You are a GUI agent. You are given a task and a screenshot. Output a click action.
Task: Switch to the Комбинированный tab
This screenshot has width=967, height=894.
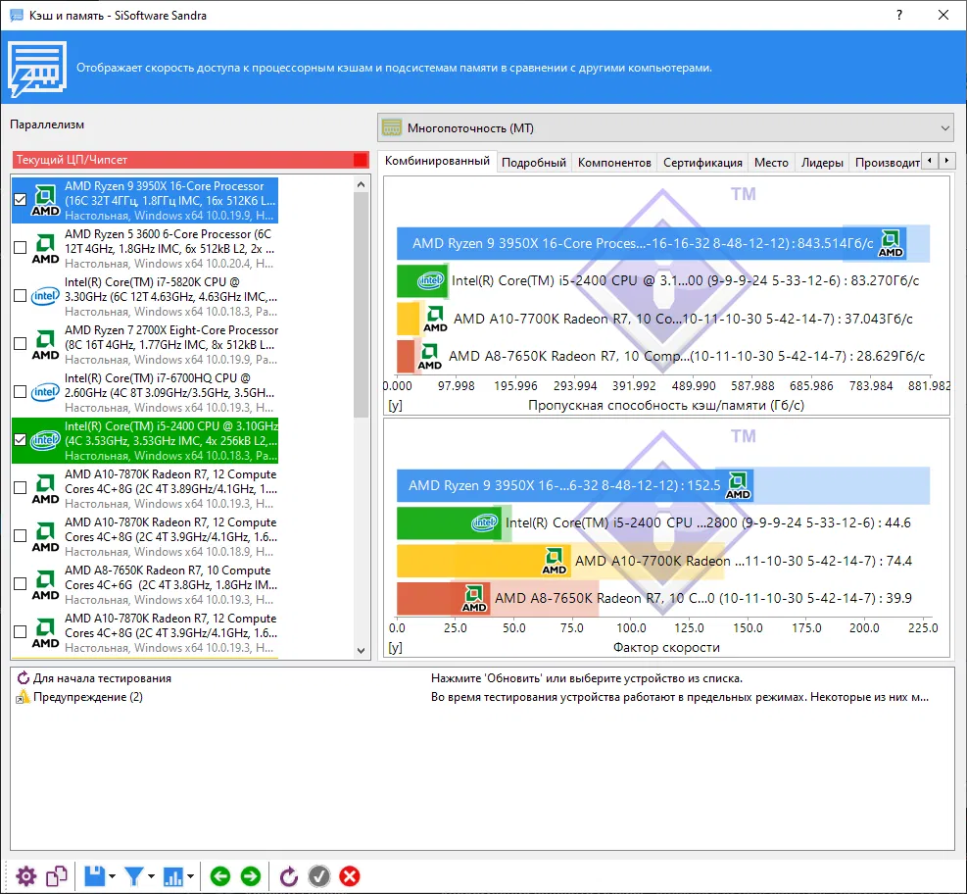437,161
